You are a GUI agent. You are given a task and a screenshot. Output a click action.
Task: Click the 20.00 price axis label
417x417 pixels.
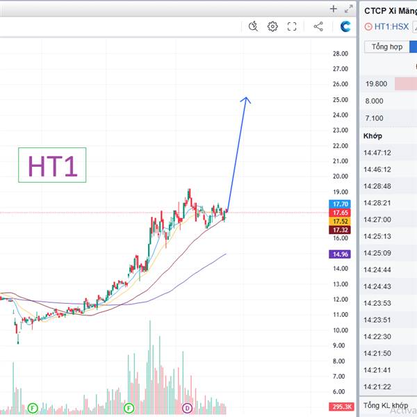coord(341,176)
